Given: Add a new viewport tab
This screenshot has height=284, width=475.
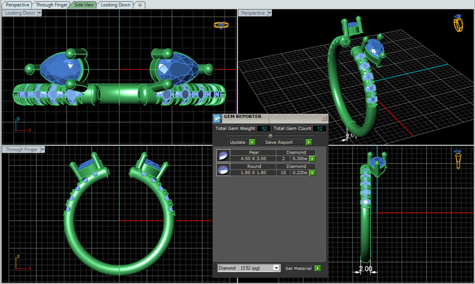Looking at the screenshot, I should 140,5.
